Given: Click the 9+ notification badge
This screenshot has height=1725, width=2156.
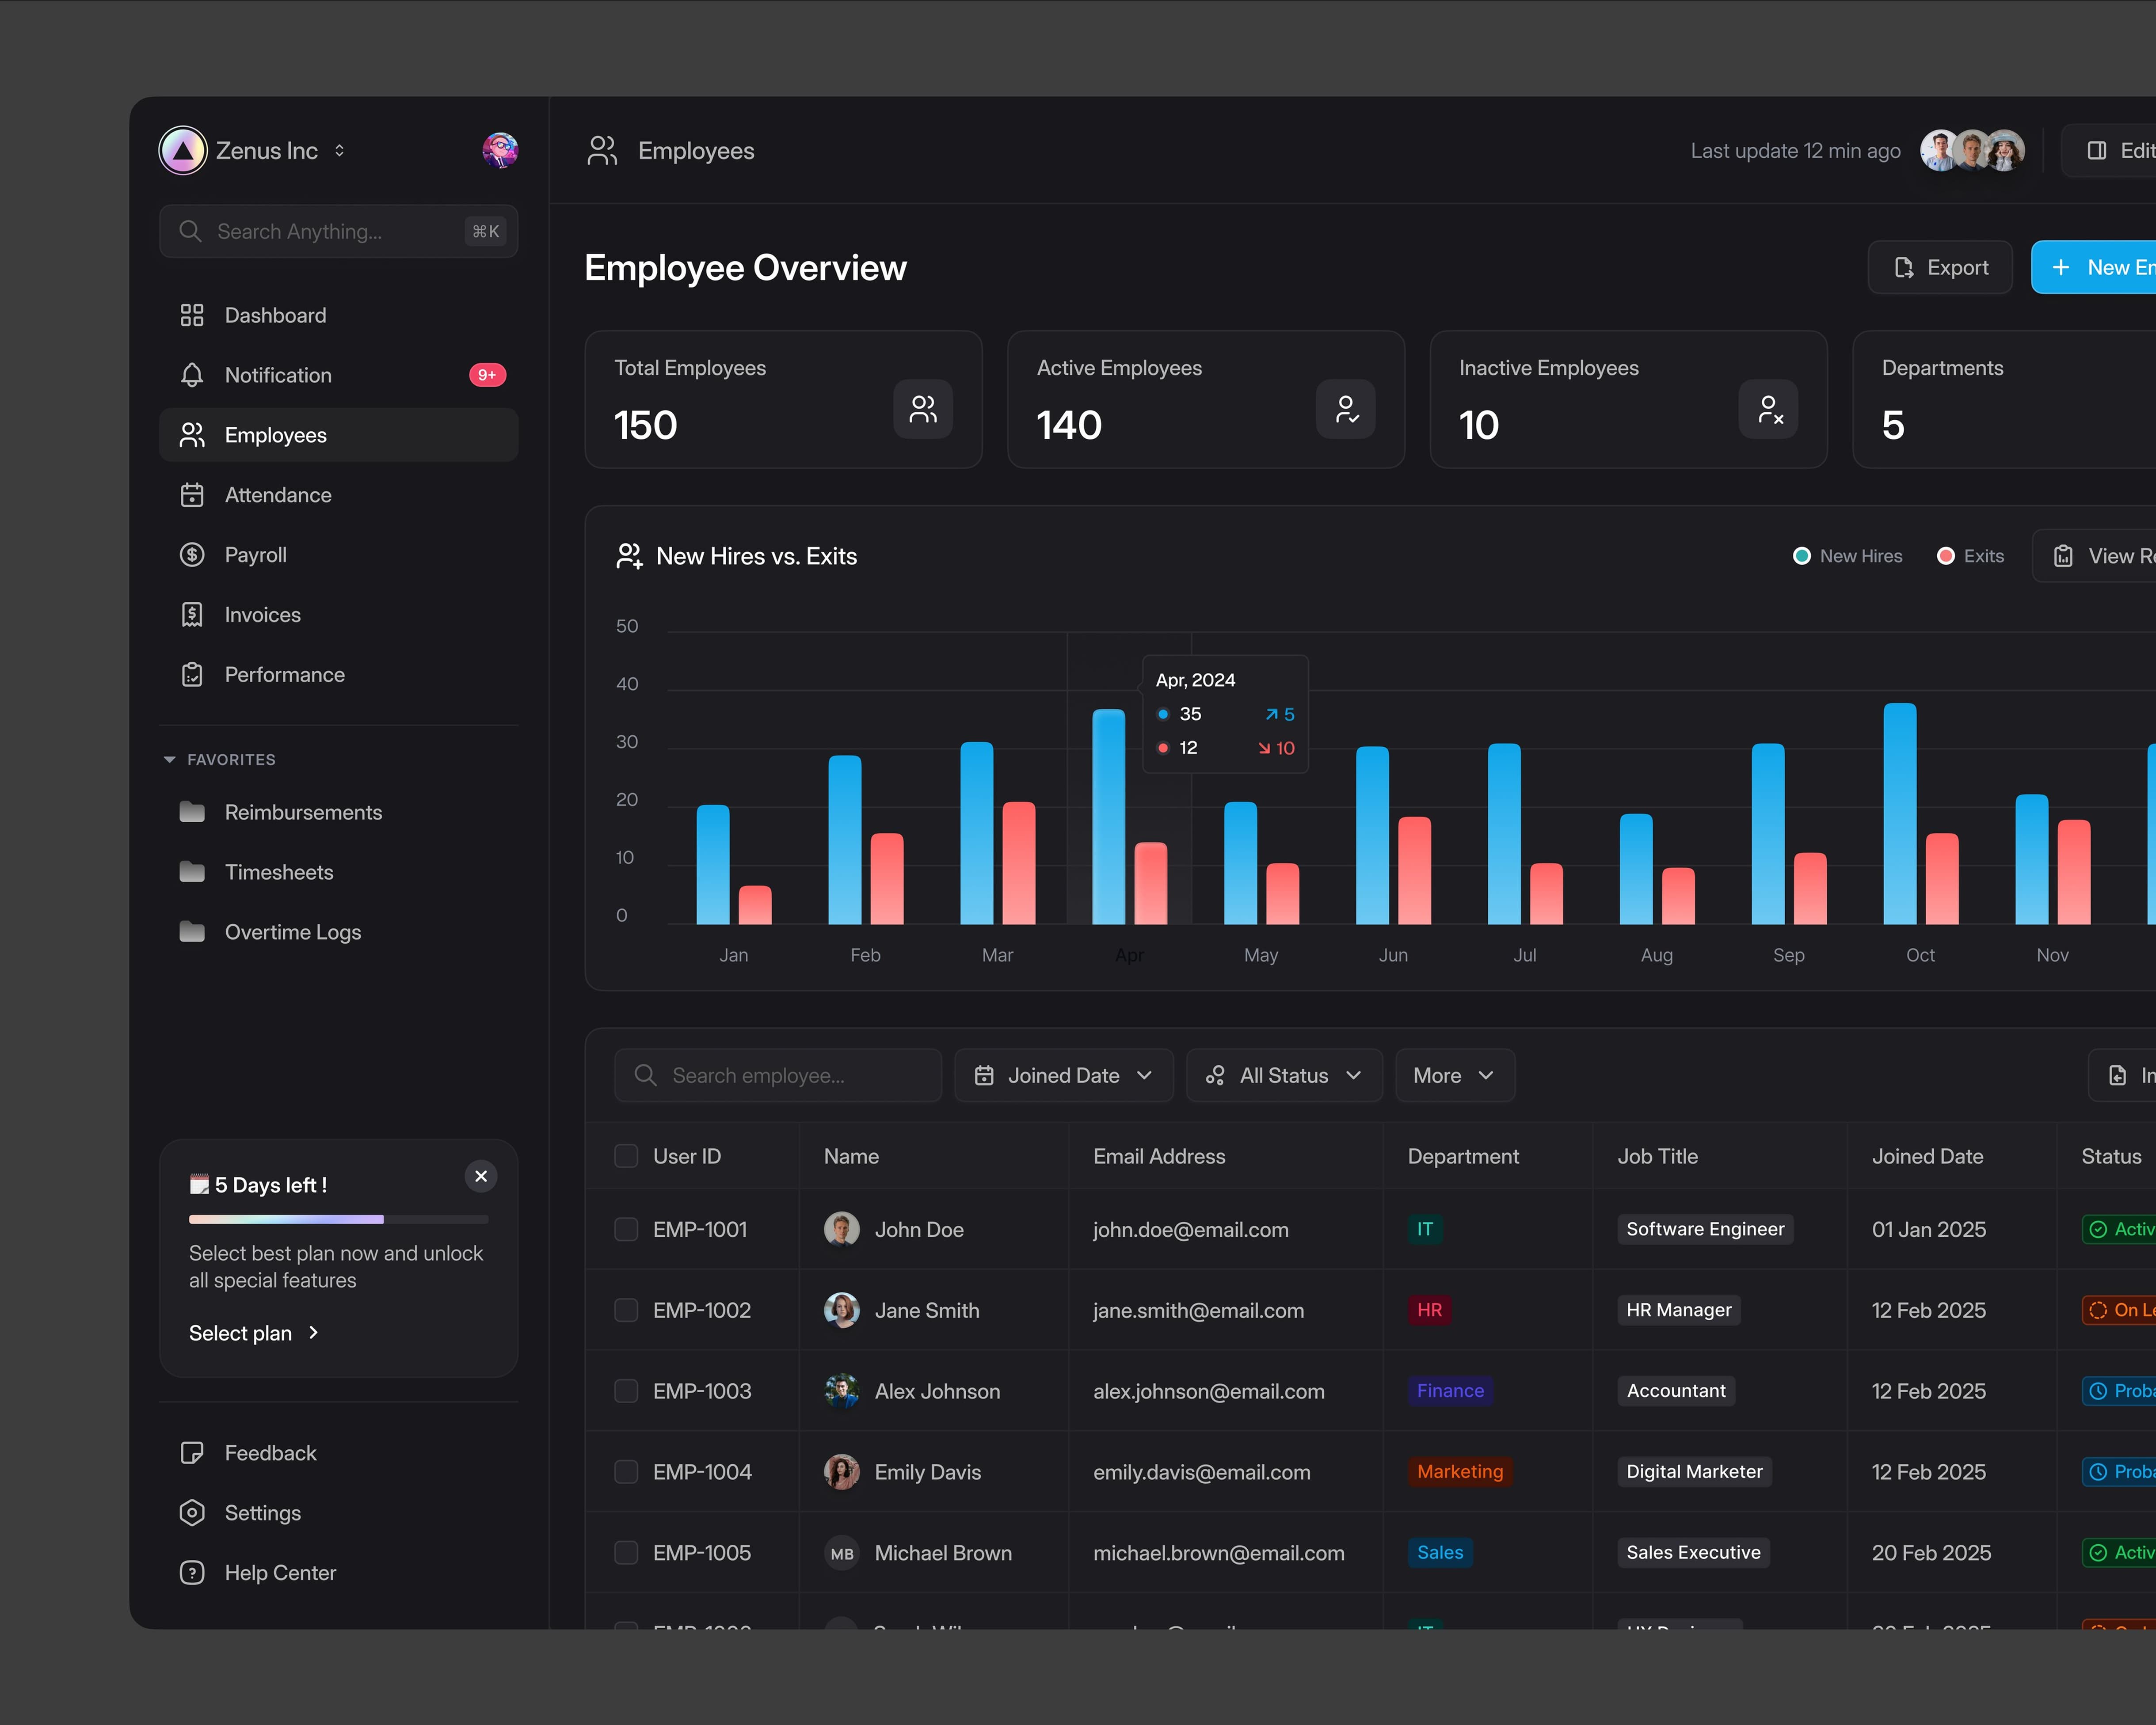Looking at the screenshot, I should pyautogui.click(x=488, y=376).
